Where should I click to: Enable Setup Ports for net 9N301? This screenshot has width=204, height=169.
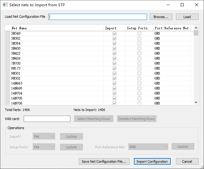point(139,74)
